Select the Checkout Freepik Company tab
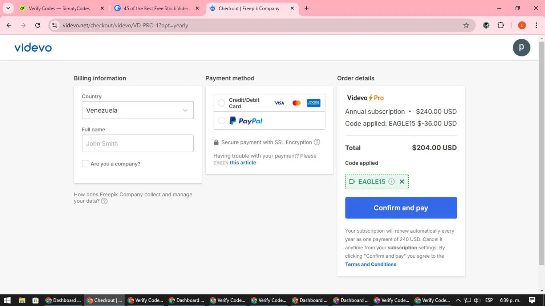The image size is (545, 306). (252, 8)
